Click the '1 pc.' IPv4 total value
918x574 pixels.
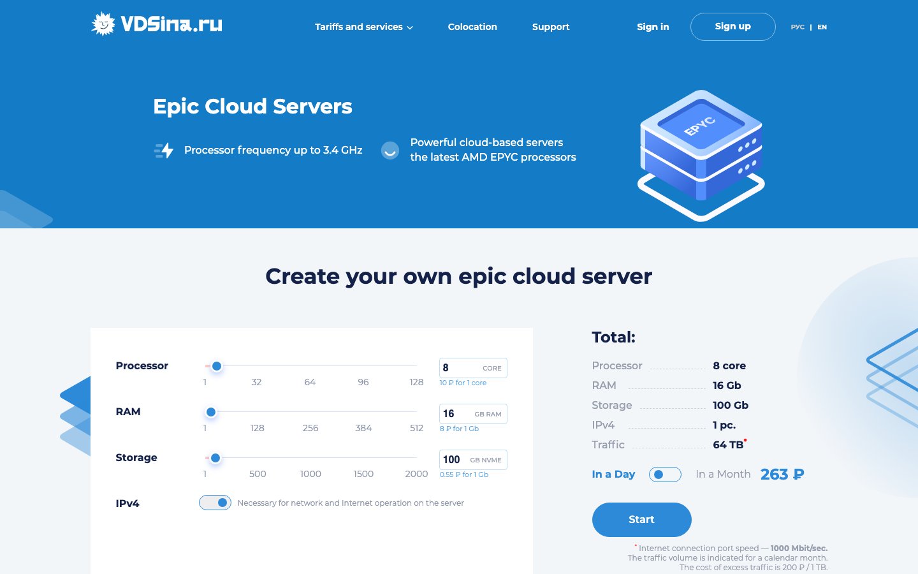click(724, 425)
